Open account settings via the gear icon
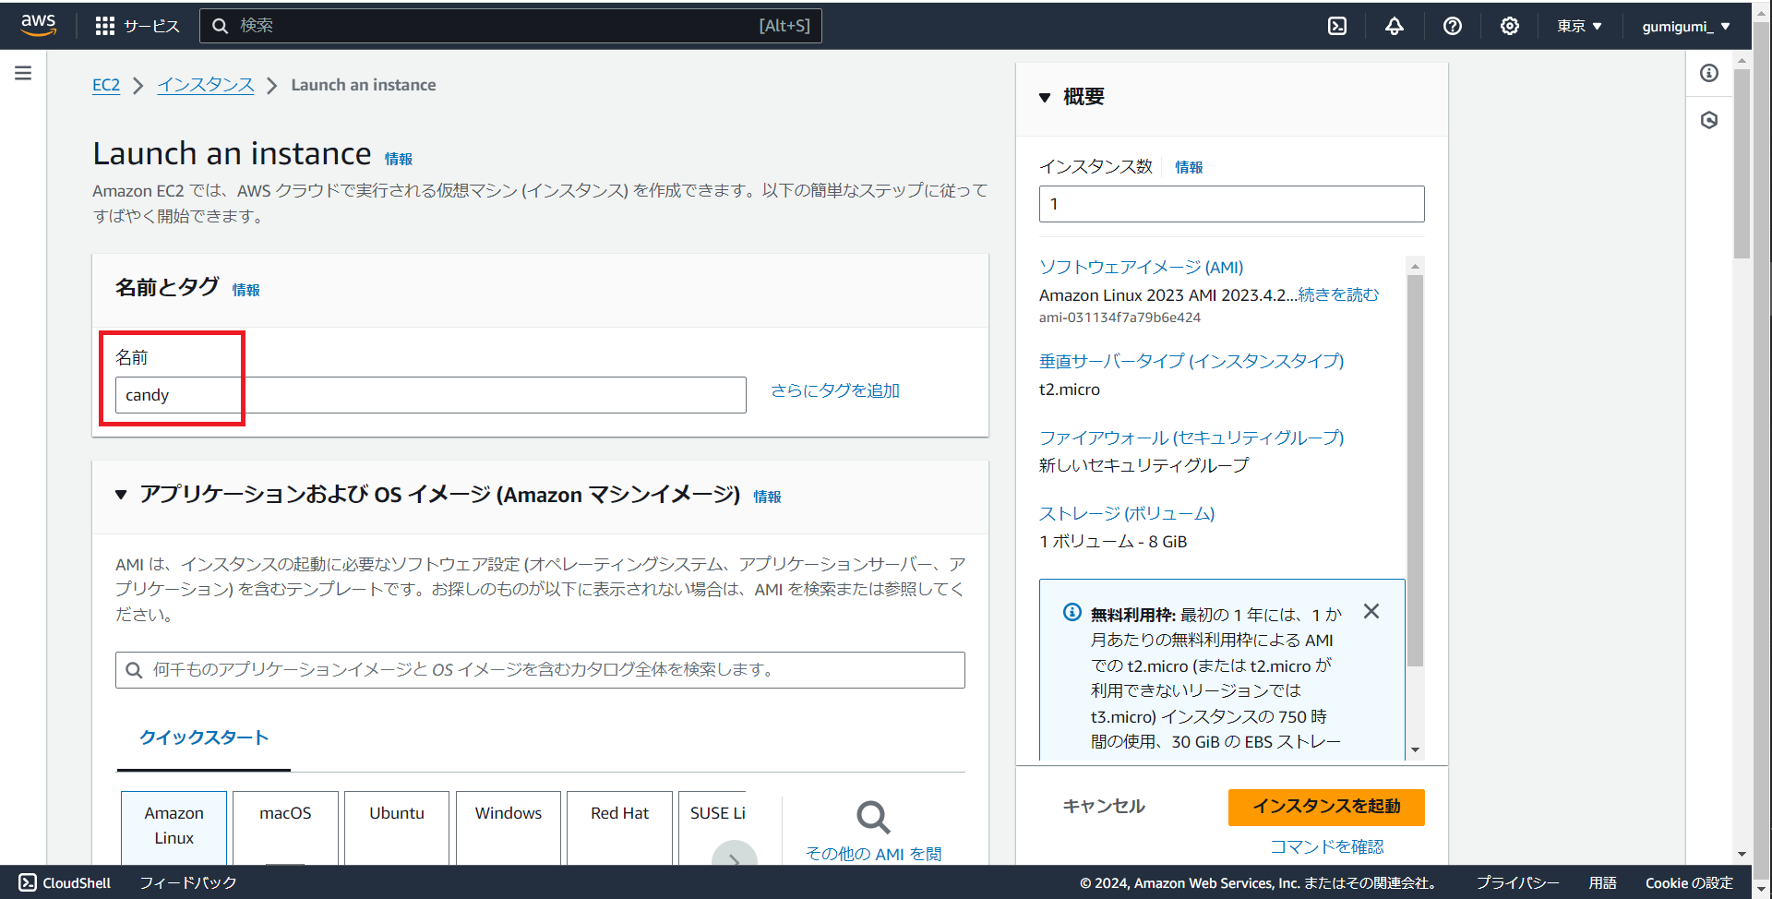 tap(1510, 25)
